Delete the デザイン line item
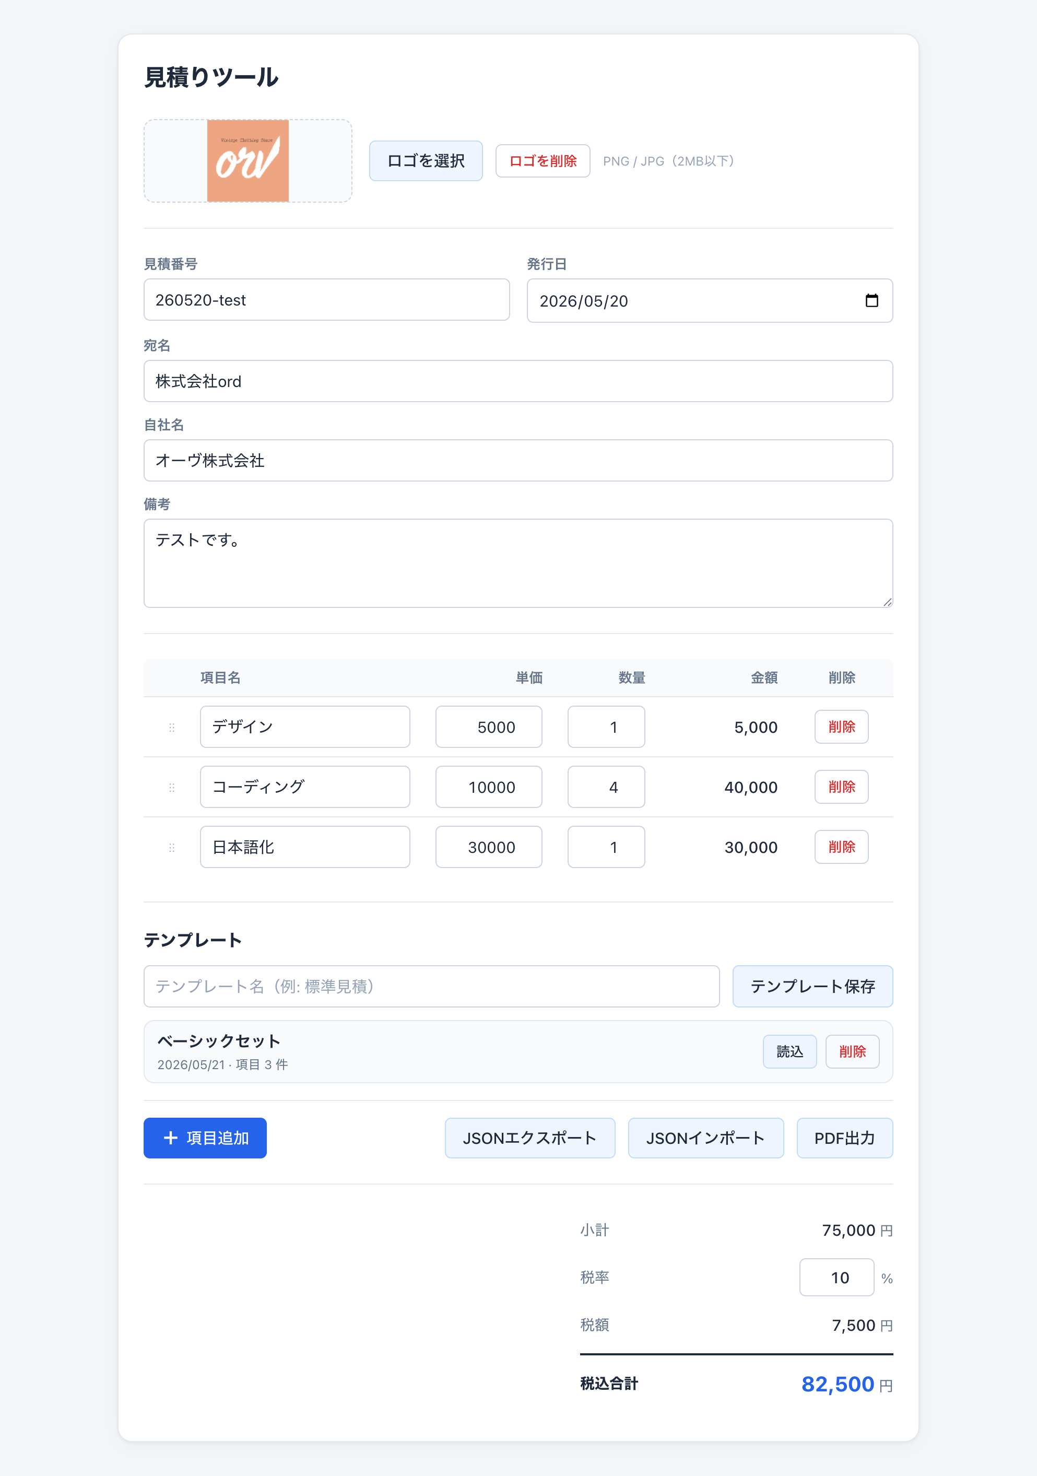Image resolution: width=1037 pixels, height=1476 pixels. pyautogui.click(x=841, y=727)
